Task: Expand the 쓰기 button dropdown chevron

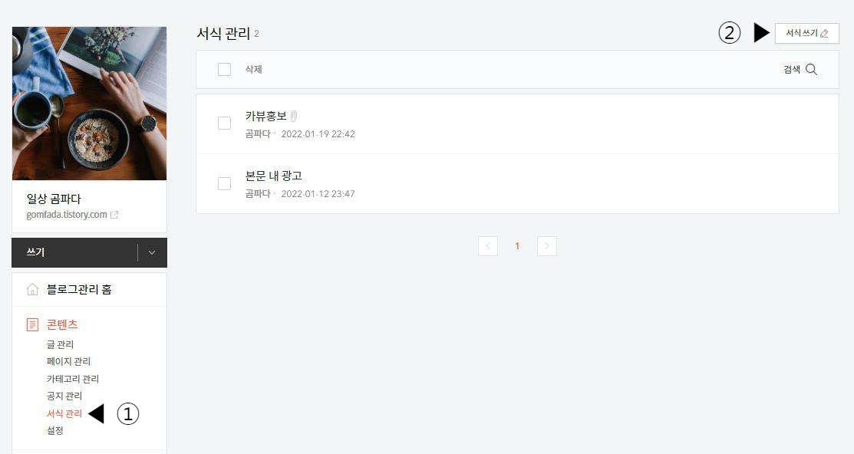Action: pyautogui.click(x=152, y=252)
